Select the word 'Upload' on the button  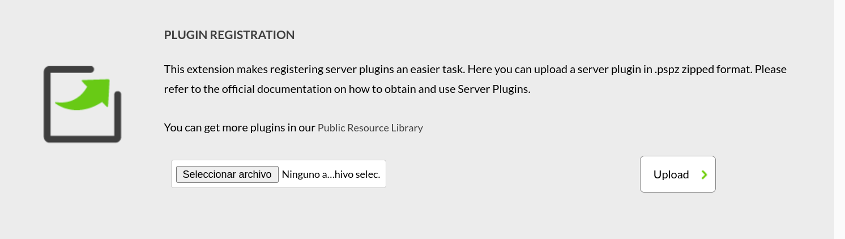[x=671, y=174]
